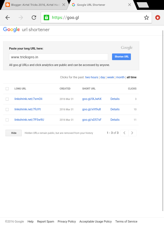Click the Shorten URL button

tap(121, 57)
